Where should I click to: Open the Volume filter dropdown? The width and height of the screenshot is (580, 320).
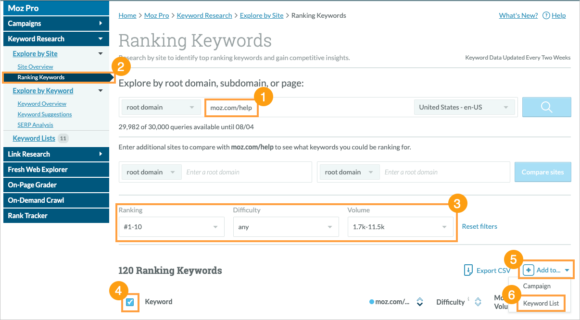[400, 227]
